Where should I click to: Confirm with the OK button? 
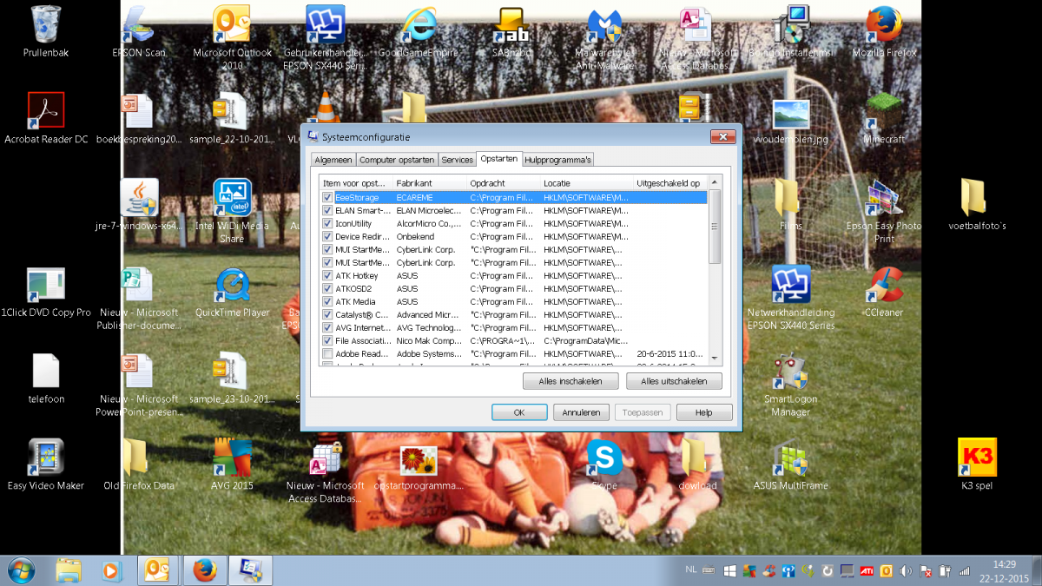coord(519,412)
